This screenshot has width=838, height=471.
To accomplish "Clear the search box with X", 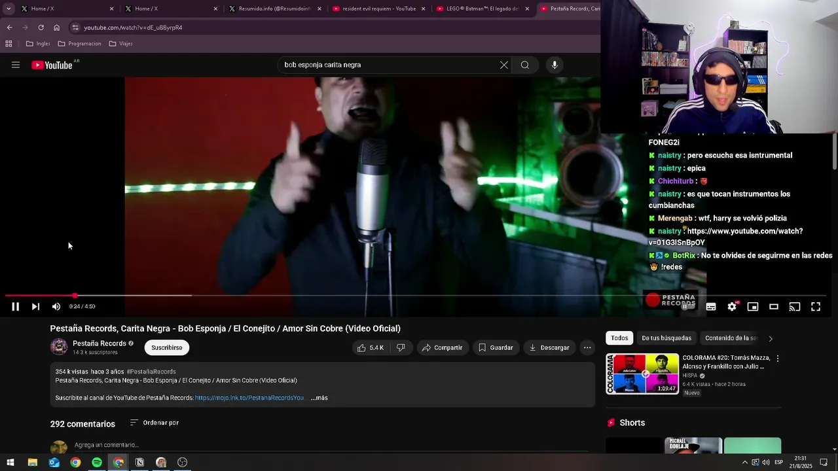I will [x=503, y=65].
